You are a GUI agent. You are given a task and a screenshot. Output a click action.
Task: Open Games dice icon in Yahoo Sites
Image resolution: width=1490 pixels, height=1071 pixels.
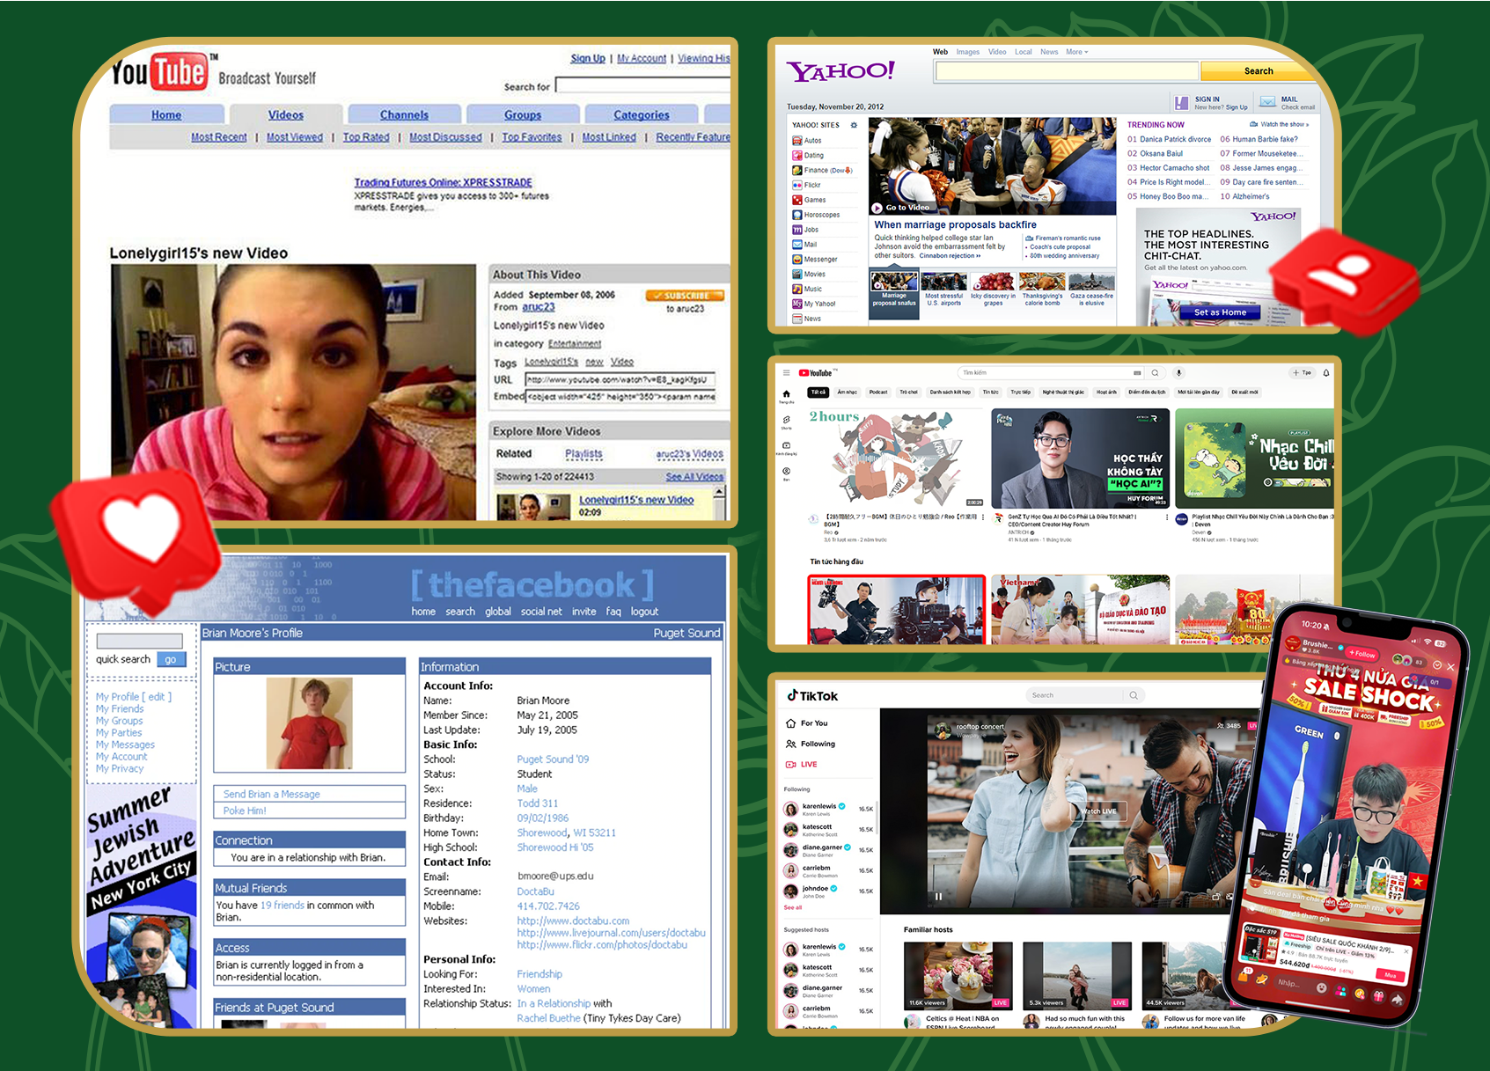[796, 200]
